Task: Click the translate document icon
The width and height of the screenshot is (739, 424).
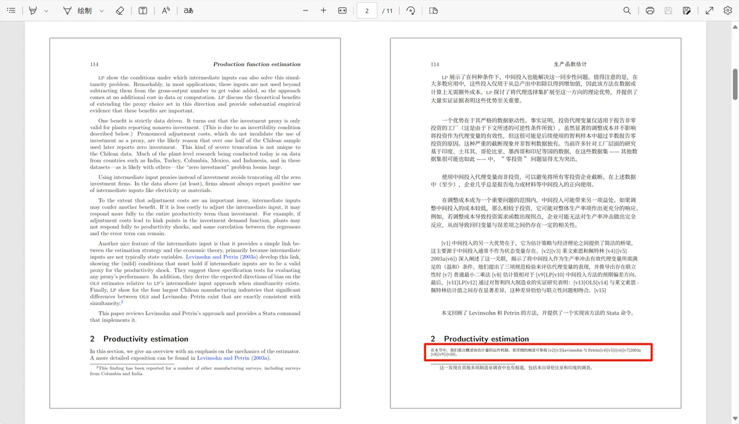Action: tap(188, 10)
